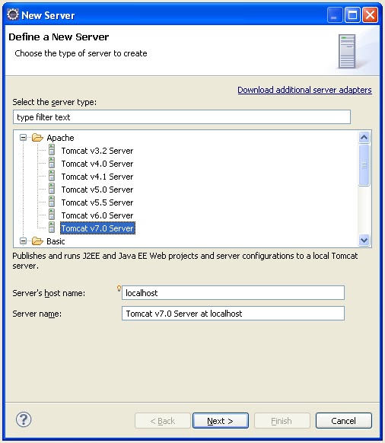This screenshot has height=443, width=385.
Task: Click the server list scrollbar thumb
Action: 364,165
